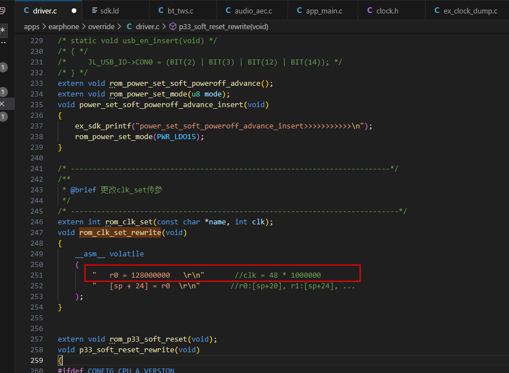Image resolution: width=509 pixels, height=373 pixels.
Task: Click the file icon on sdk.ld tab
Action: pyautogui.click(x=95, y=11)
